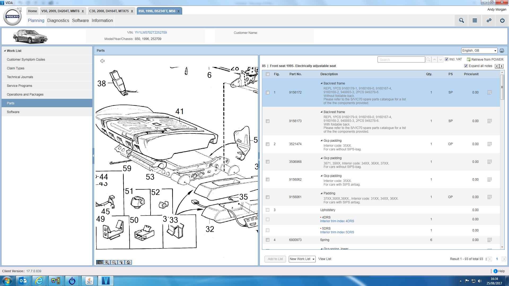Click the Add to List button
The width and height of the screenshot is (509, 286).
275,259
